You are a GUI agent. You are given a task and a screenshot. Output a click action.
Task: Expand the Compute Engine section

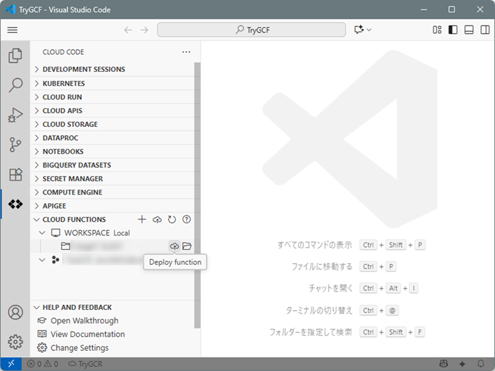[112, 192]
